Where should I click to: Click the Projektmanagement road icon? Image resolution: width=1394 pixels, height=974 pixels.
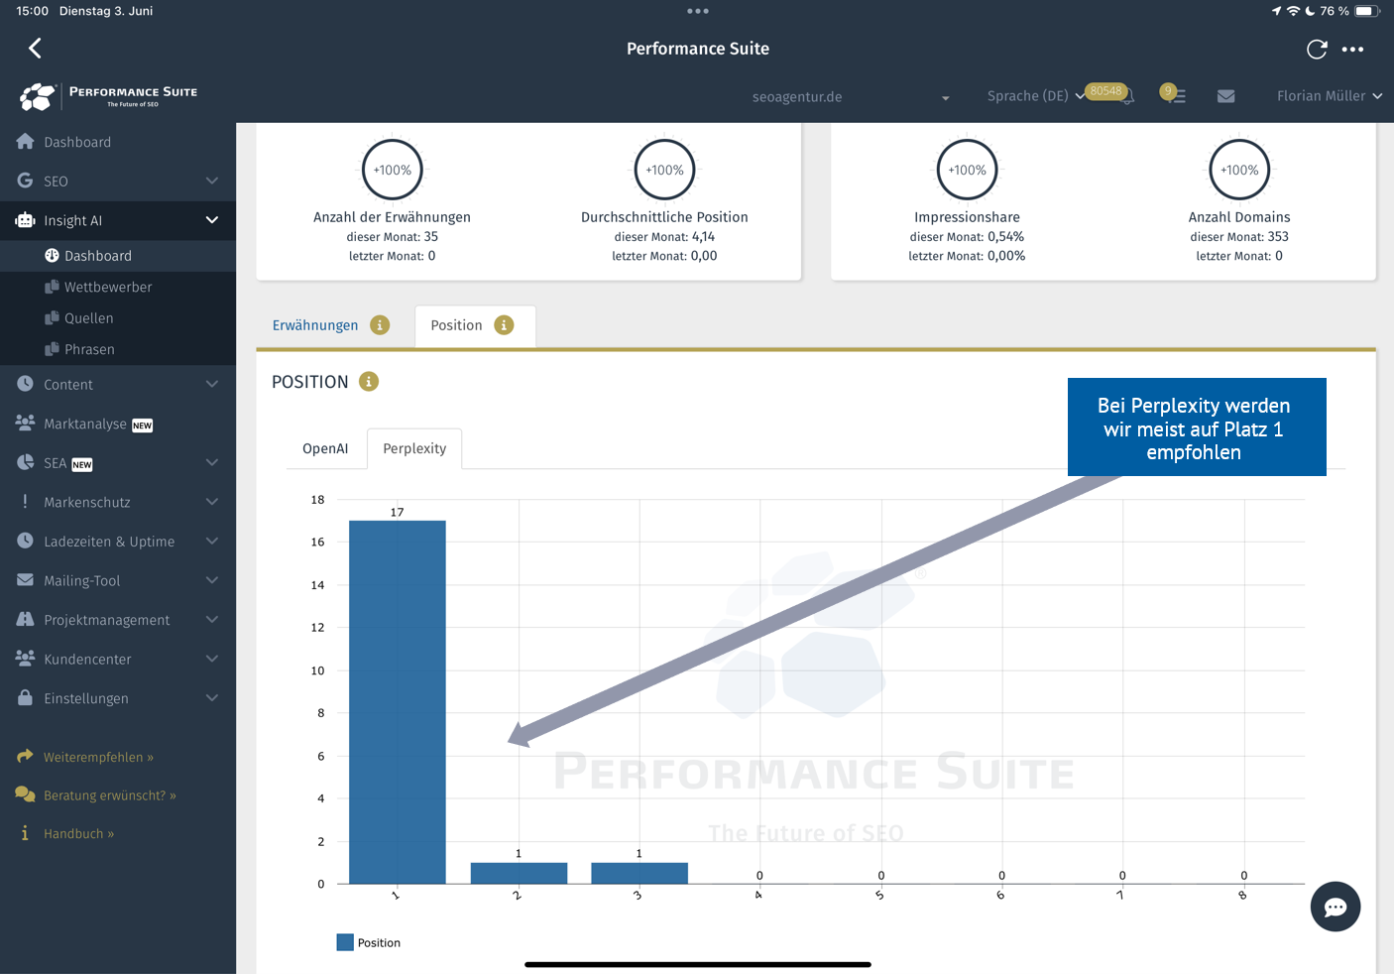(26, 619)
